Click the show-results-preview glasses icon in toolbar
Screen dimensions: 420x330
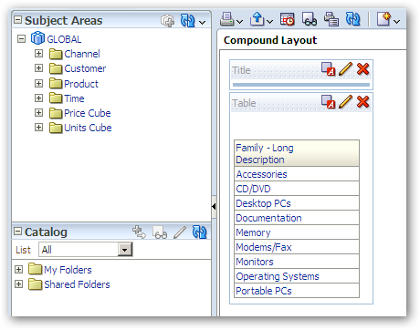tap(310, 19)
